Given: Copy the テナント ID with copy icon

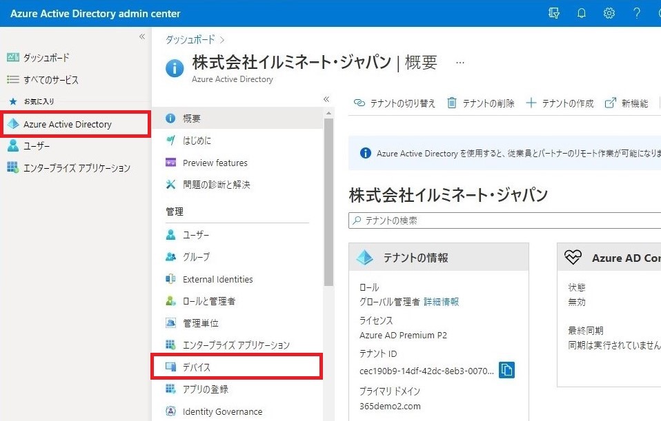Looking at the screenshot, I should (506, 370).
